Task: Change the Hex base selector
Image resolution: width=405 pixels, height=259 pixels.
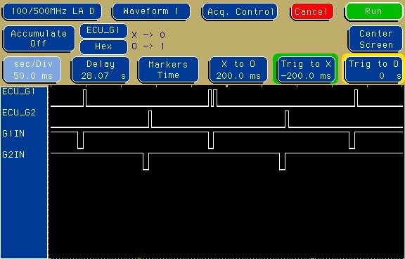Action: [x=103, y=46]
